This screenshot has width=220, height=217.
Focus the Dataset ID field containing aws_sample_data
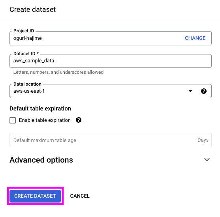[111, 61]
